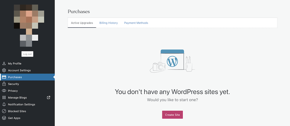
Task: Click the Log out button
Action: pyautogui.click(x=27, y=54)
